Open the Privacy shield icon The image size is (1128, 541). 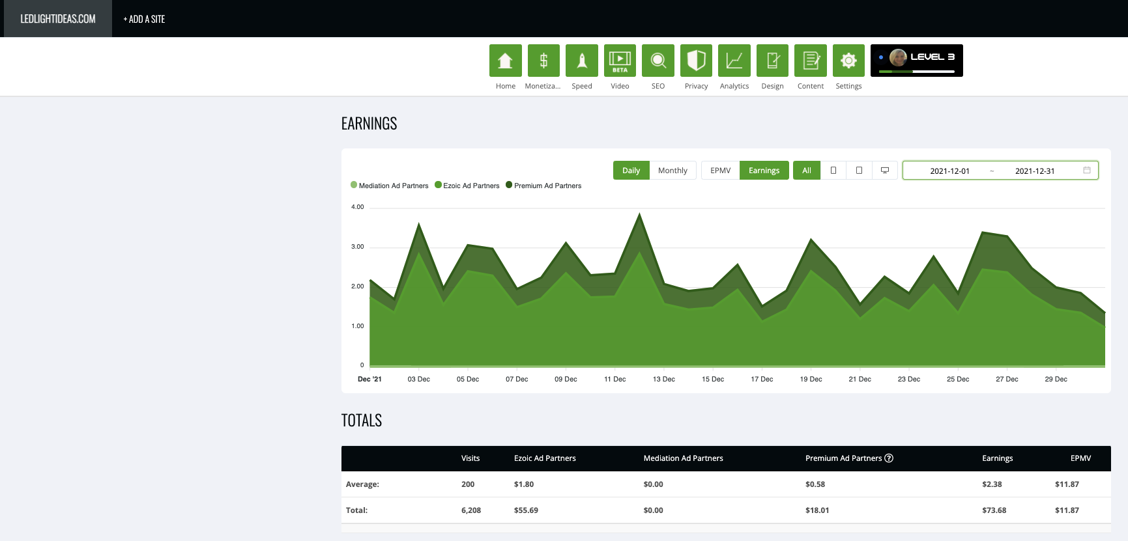tap(696, 61)
